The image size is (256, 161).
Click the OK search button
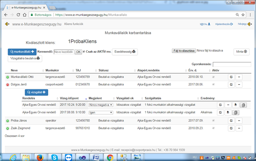(78, 52)
